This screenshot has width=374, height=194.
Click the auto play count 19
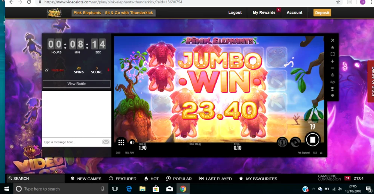tap(312, 127)
